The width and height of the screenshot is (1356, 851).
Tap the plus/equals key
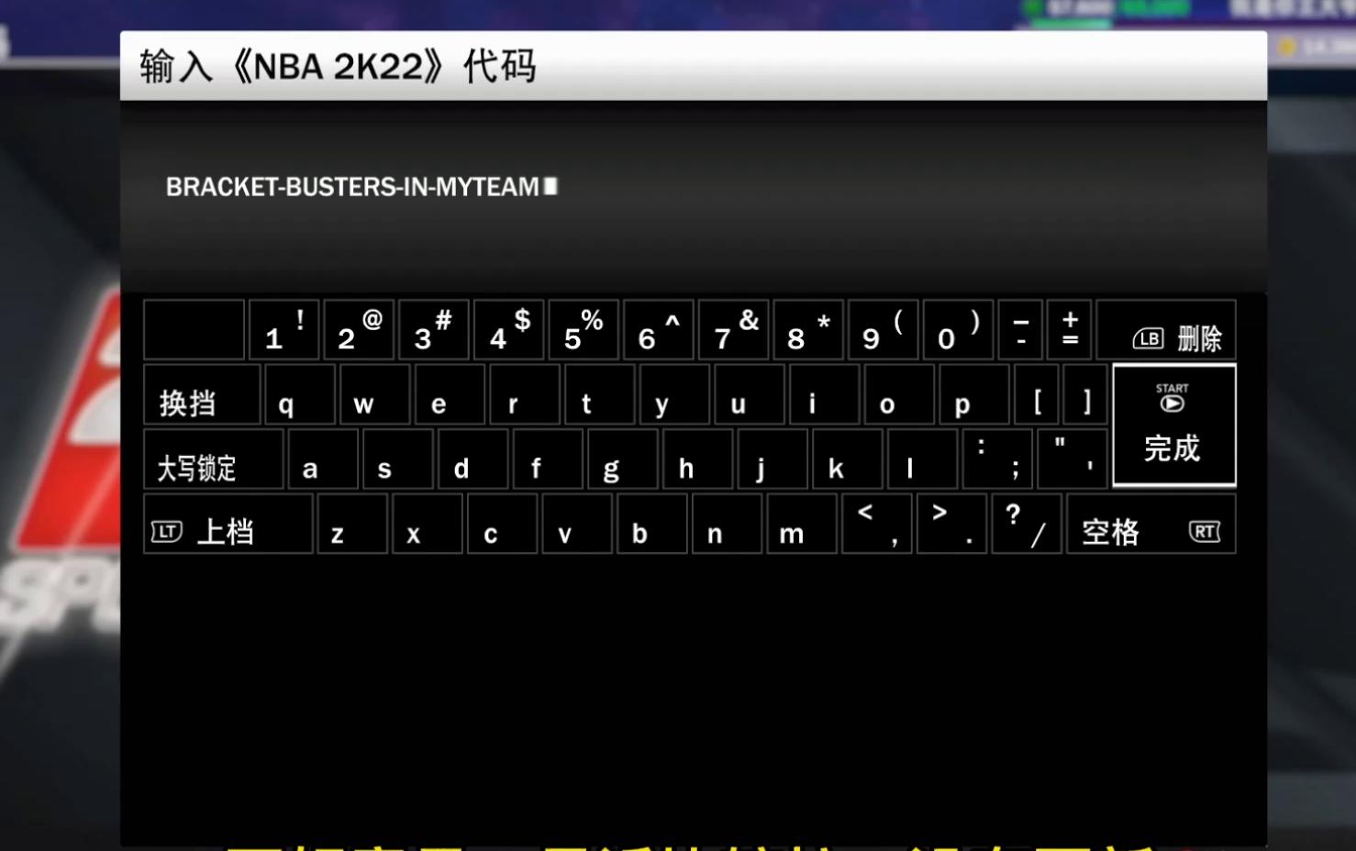coord(1070,330)
